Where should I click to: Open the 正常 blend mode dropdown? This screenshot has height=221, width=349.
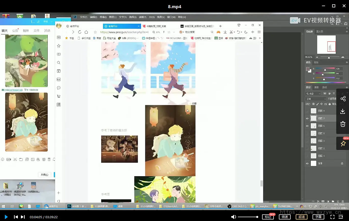click(x=316, y=99)
